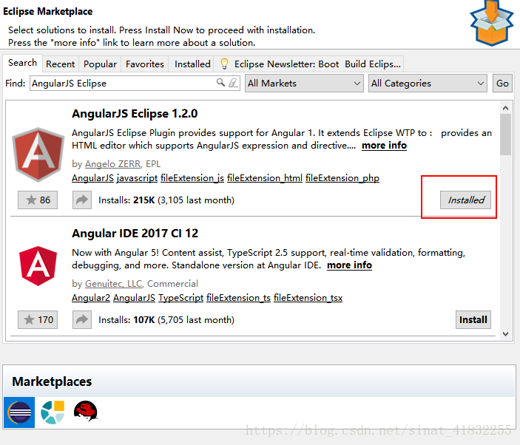Click the AngularJS tag under Angular IDE
Viewport: 520px width, 445px height.
point(135,298)
